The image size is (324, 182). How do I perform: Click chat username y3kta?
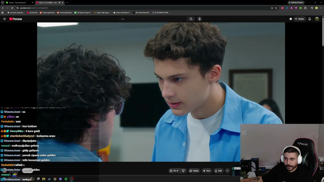pos(10,117)
